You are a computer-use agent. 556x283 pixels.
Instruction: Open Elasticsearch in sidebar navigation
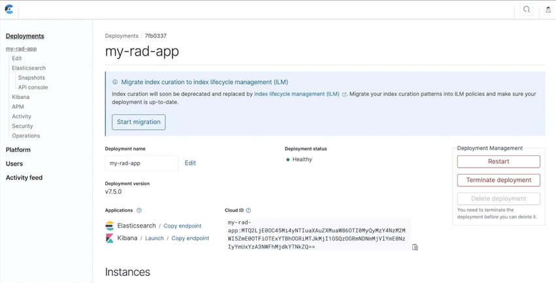click(29, 68)
